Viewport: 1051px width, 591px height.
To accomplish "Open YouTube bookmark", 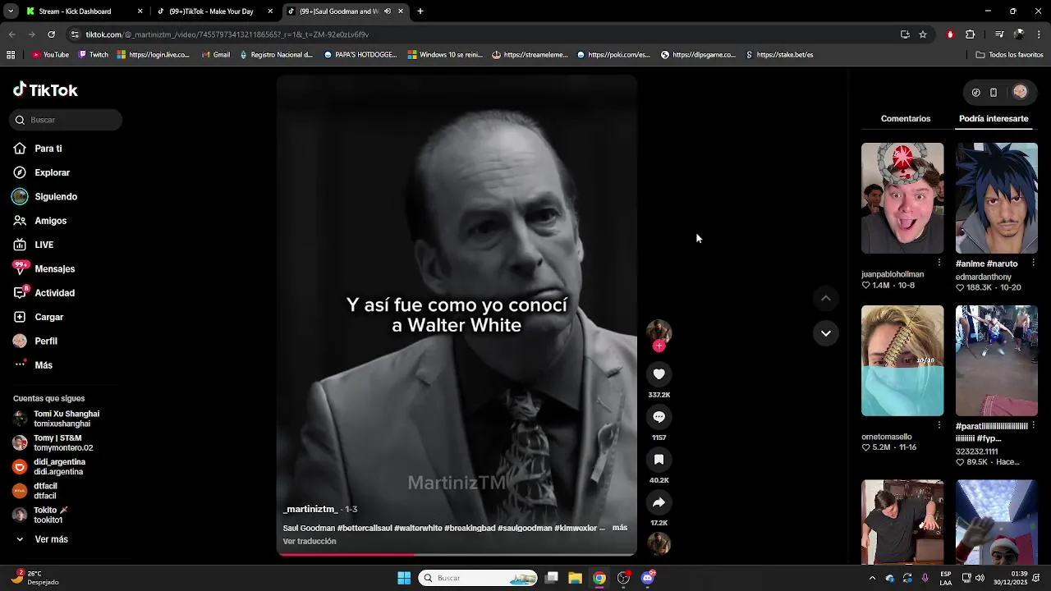I will (50, 55).
